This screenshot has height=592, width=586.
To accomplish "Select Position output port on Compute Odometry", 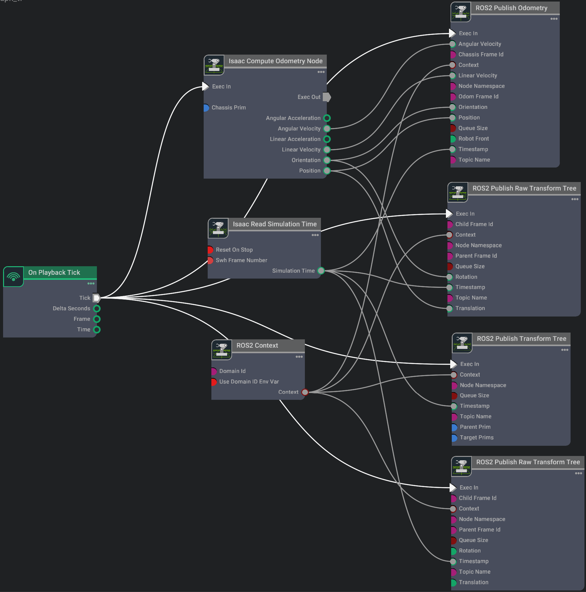I will tap(327, 171).
